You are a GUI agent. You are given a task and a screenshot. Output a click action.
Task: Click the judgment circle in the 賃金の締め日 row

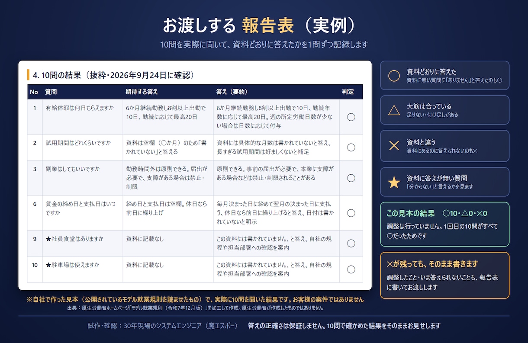351,213
